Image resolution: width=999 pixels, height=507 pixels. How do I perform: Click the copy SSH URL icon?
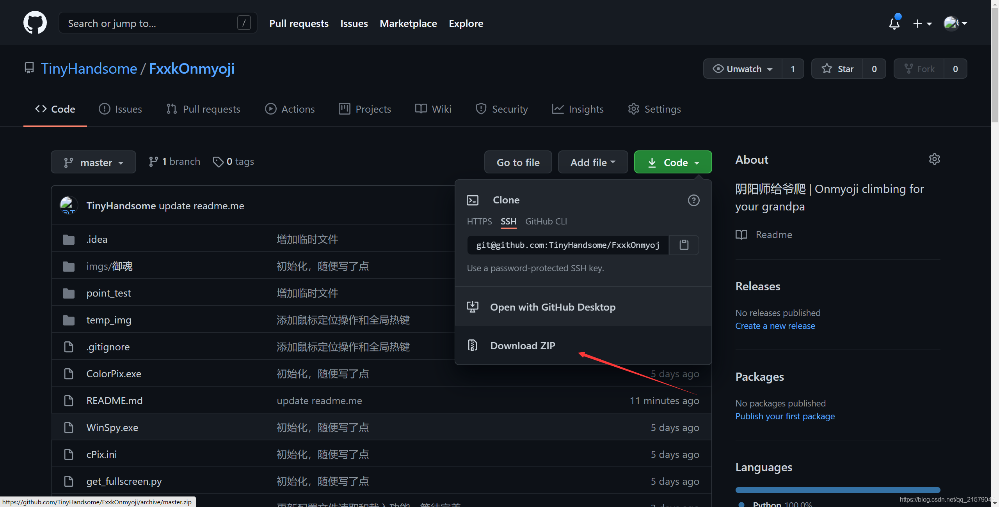[x=684, y=244]
